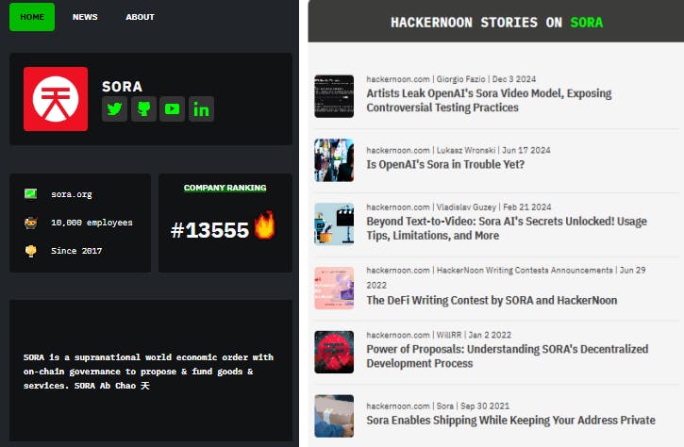The image size is (684, 447).
Task: Click the trophy icon beside Since 2017
Action: coord(31,251)
